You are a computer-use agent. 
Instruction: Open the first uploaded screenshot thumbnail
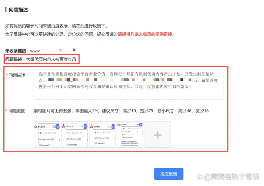pyautogui.click(x=47, y=135)
